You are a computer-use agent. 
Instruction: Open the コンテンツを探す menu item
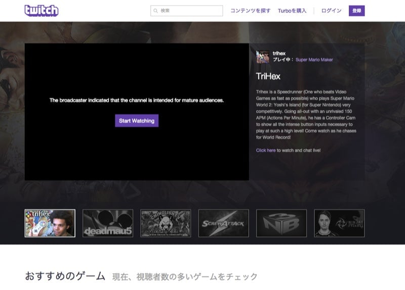(x=250, y=11)
